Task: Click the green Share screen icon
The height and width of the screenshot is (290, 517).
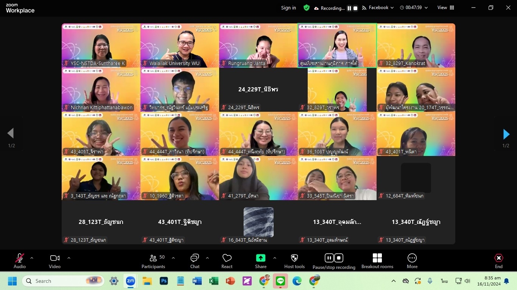Action: [261, 258]
